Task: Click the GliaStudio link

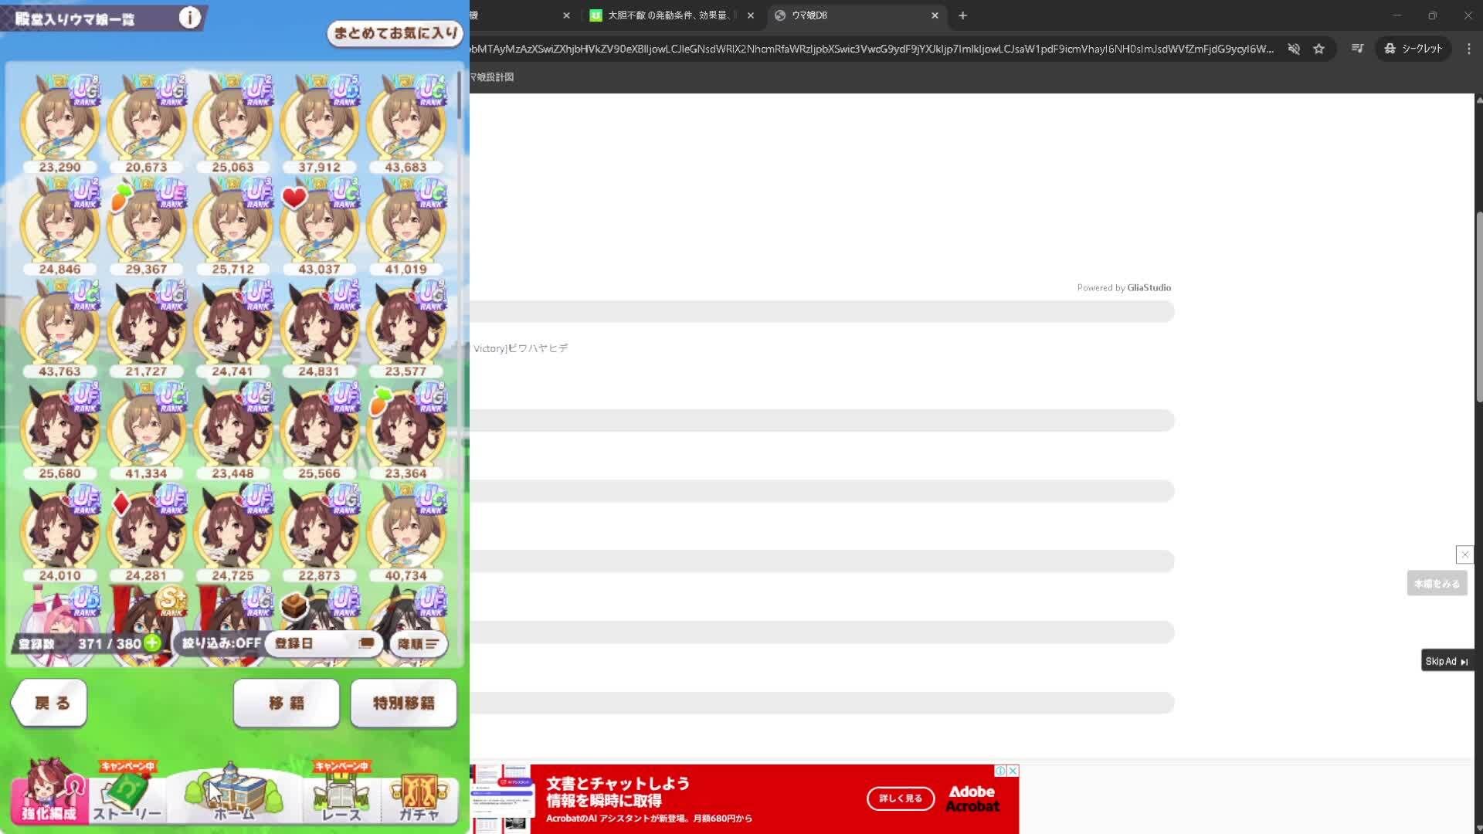Action: [x=1149, y=287]
